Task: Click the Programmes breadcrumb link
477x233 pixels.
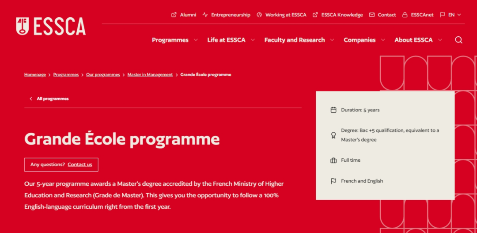Action: (x=66, y=75)
